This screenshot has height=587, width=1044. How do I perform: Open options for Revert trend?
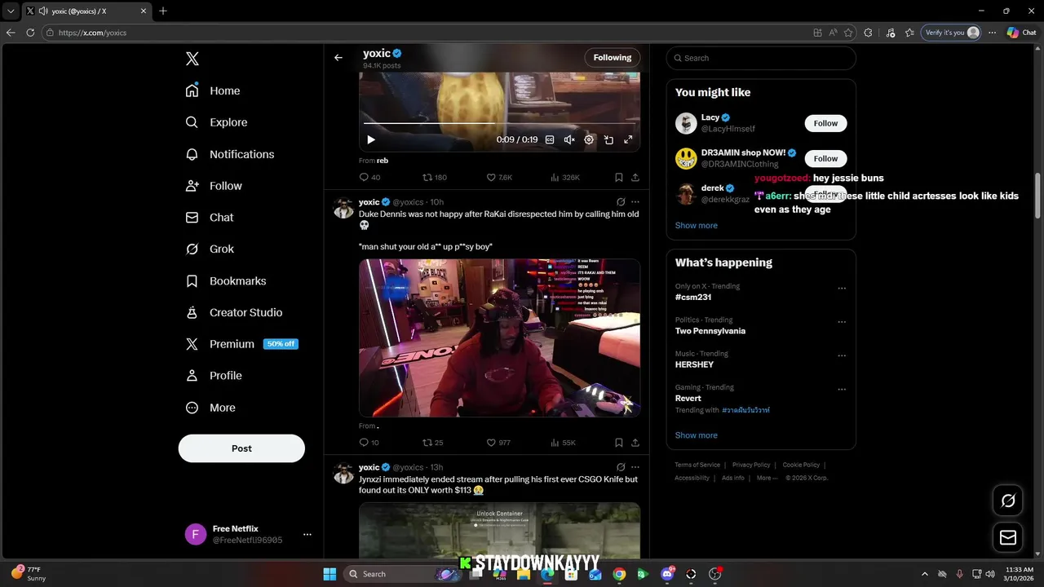(x=842, y=390)
